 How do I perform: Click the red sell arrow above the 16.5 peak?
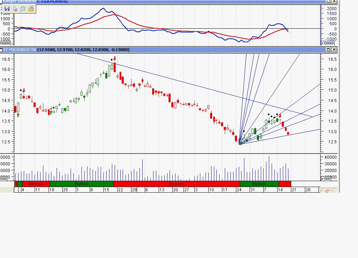point(114,59)
